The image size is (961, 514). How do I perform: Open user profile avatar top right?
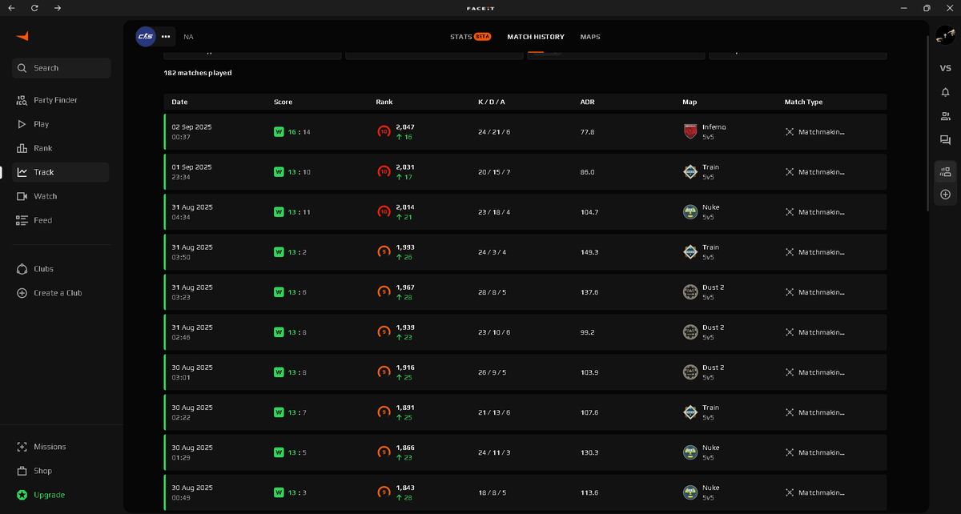pos(945,36)
